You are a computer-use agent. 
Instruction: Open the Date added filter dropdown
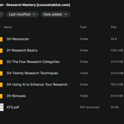pyautogui.click(x=55, y=14)
